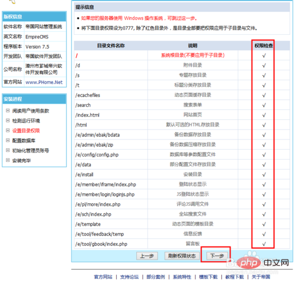This screenshot has width=295, height=282.
Task: Select the 阅读用户使用条款 install step
Action: click(31, 111)
